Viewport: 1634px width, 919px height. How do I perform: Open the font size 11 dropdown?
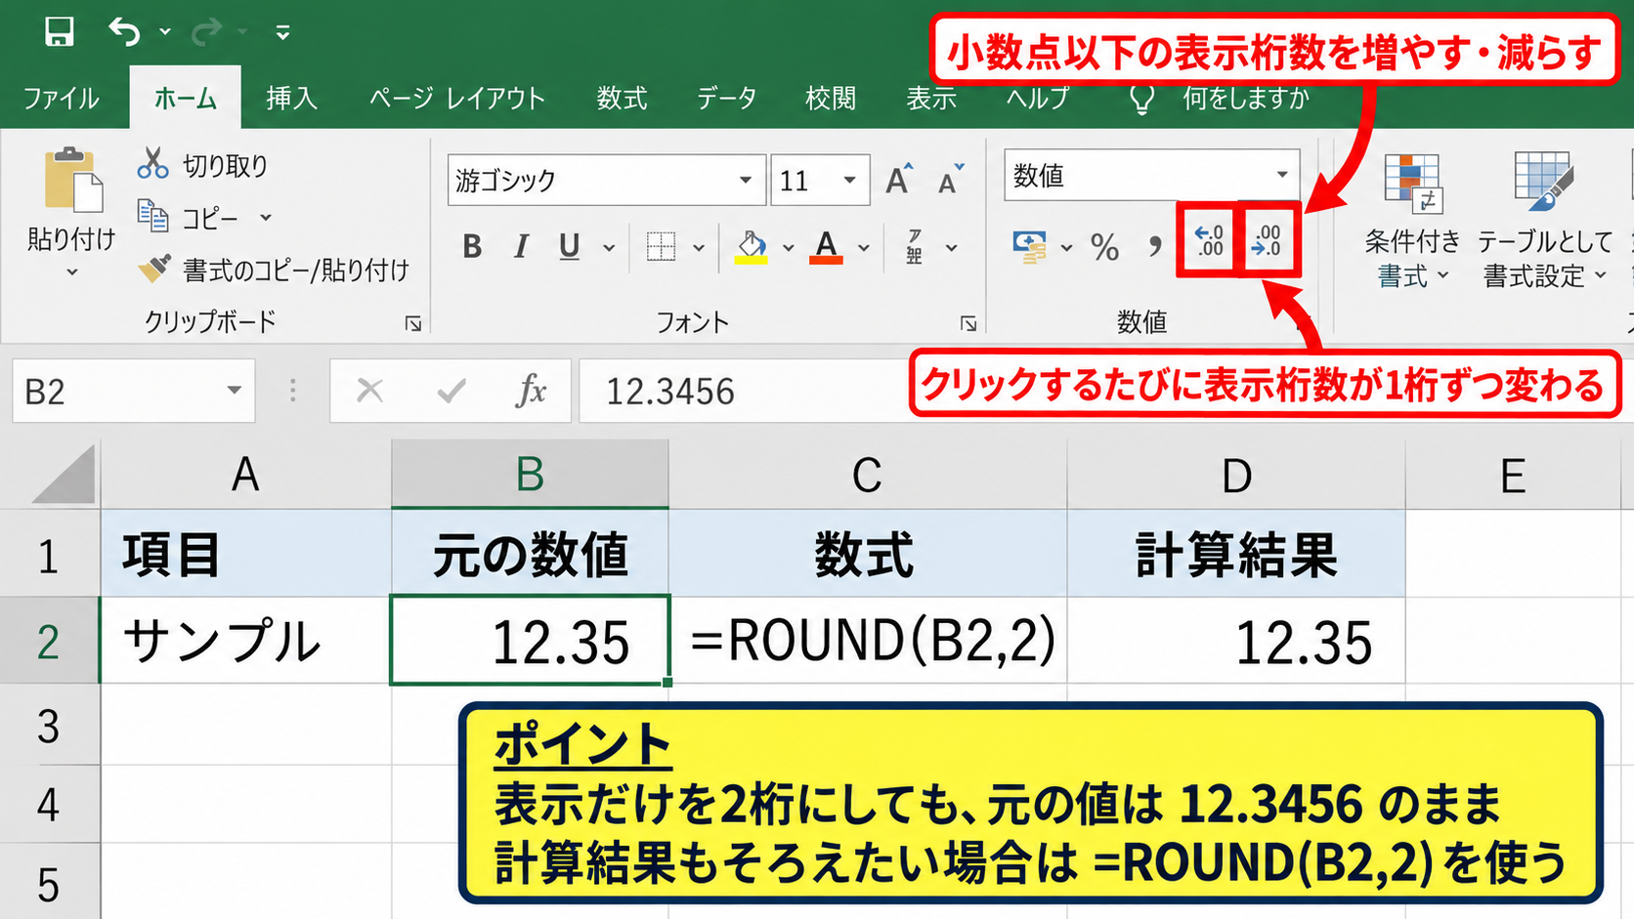tap(849, 180)
